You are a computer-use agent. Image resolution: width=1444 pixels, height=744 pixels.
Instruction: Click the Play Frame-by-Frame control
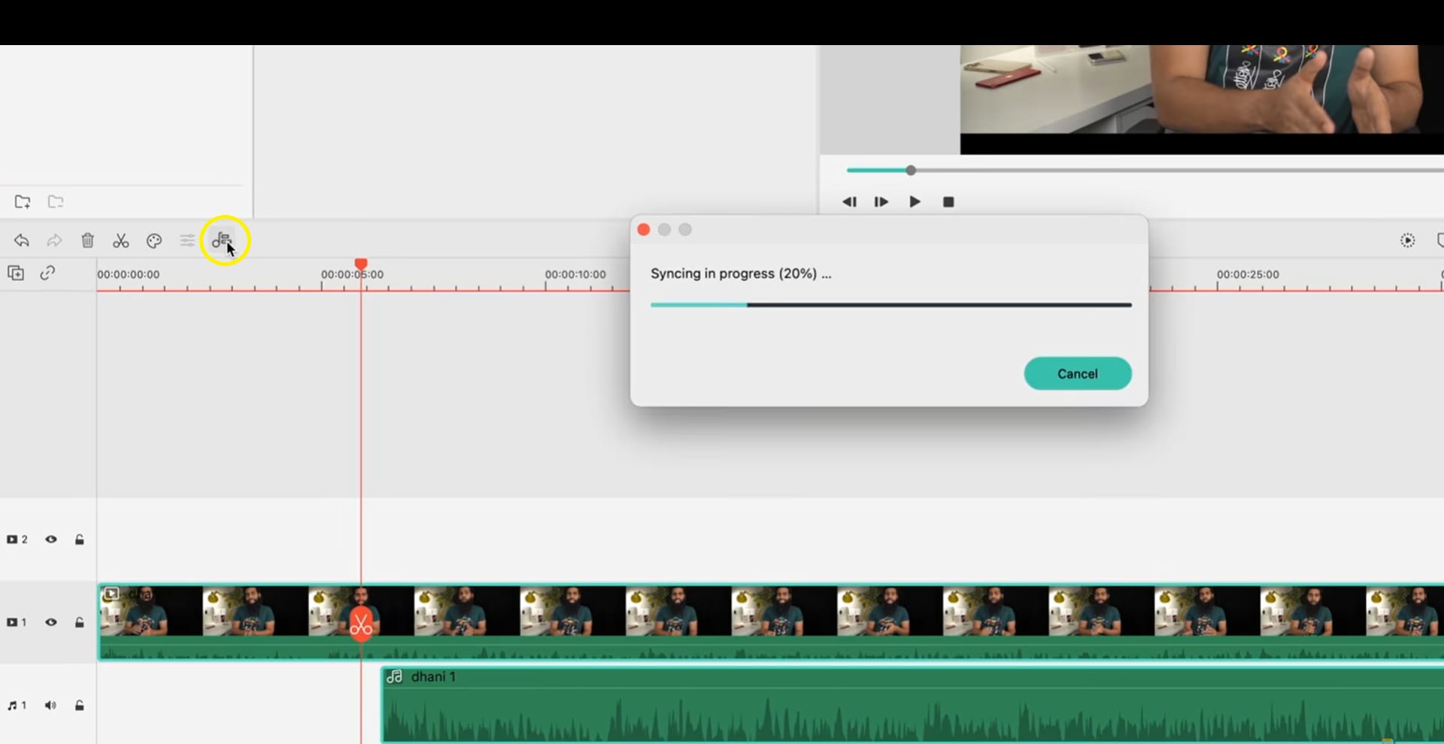click(x=881, y=201)
